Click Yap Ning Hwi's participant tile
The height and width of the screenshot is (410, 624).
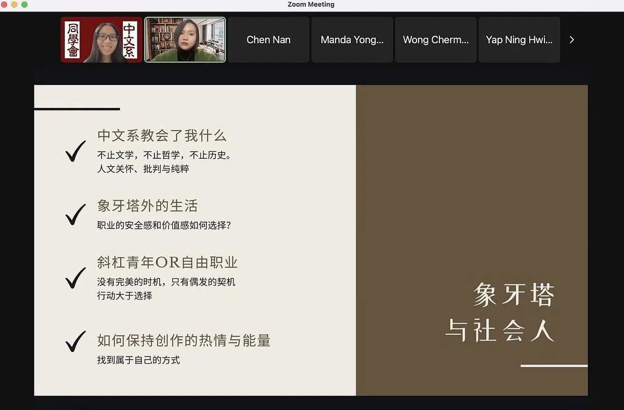519,39
